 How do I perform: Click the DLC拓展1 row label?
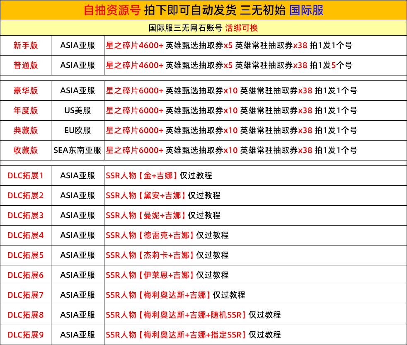26,175
